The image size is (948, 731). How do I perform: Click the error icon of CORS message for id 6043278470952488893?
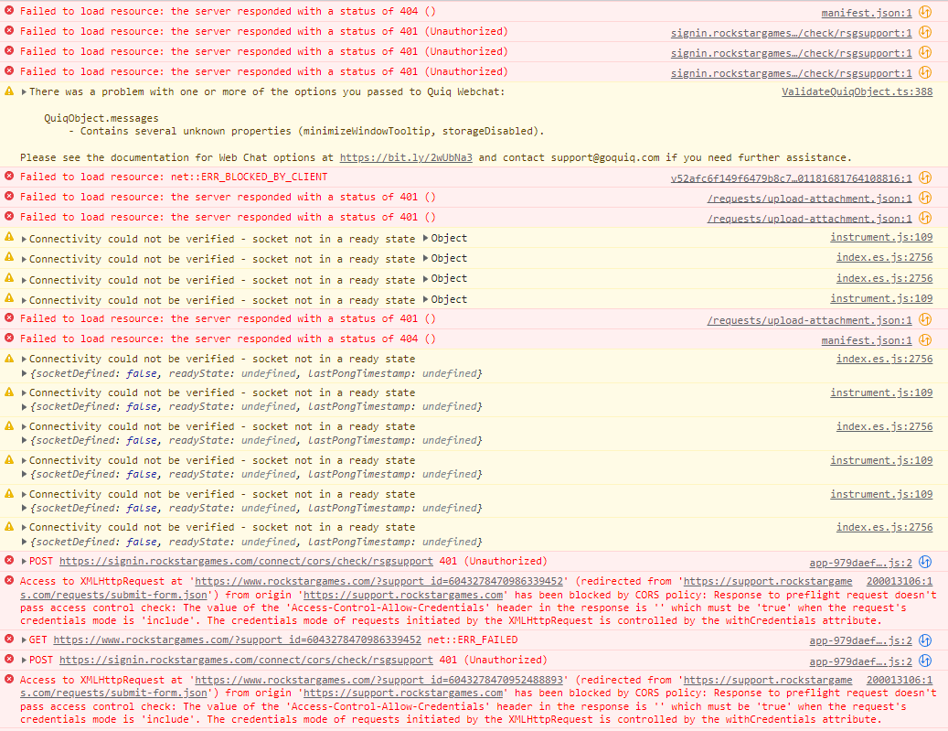pos(9,679)
